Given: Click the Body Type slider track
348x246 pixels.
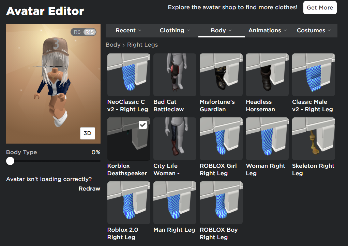Looking at the screenshot, I should [53, 161].
